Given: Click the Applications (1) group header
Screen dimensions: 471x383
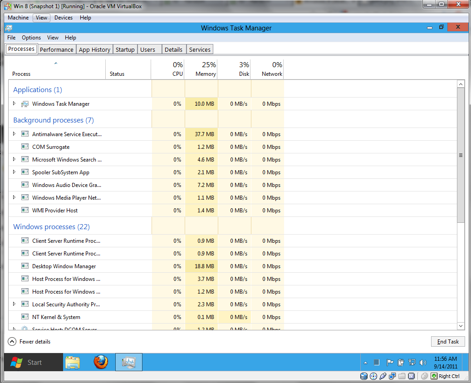Looking at the screenshot, I should point(38,90).
